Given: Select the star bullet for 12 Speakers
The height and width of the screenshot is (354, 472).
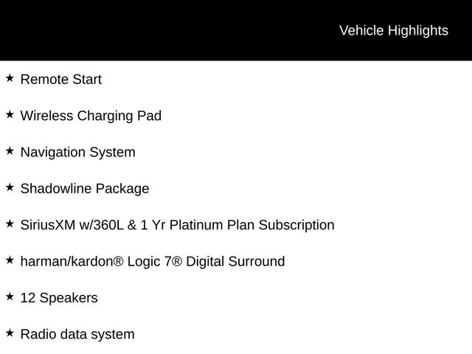Looking at the screenshot, I should tap(10, 296).
